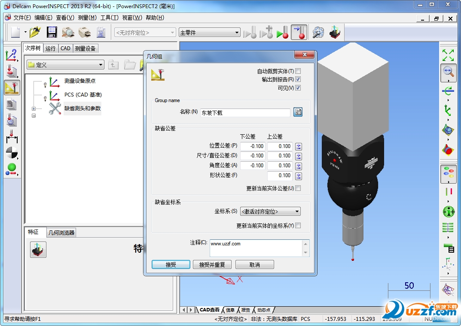Toggle the active probe measure icon
This screenshot has height=326, width=461.
coord(299,32)
